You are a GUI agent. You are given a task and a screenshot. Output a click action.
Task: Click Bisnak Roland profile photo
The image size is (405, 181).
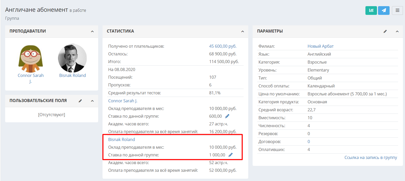pos(72,58)
